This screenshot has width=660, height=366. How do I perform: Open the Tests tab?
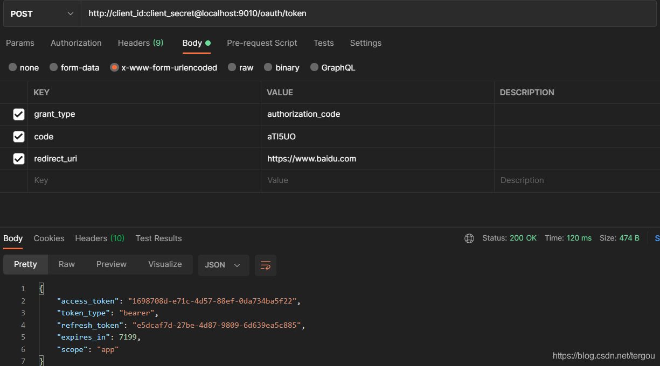click(x=324, y=43)
